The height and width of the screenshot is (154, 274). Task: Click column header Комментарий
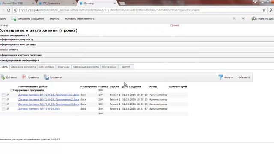(178, 86)
